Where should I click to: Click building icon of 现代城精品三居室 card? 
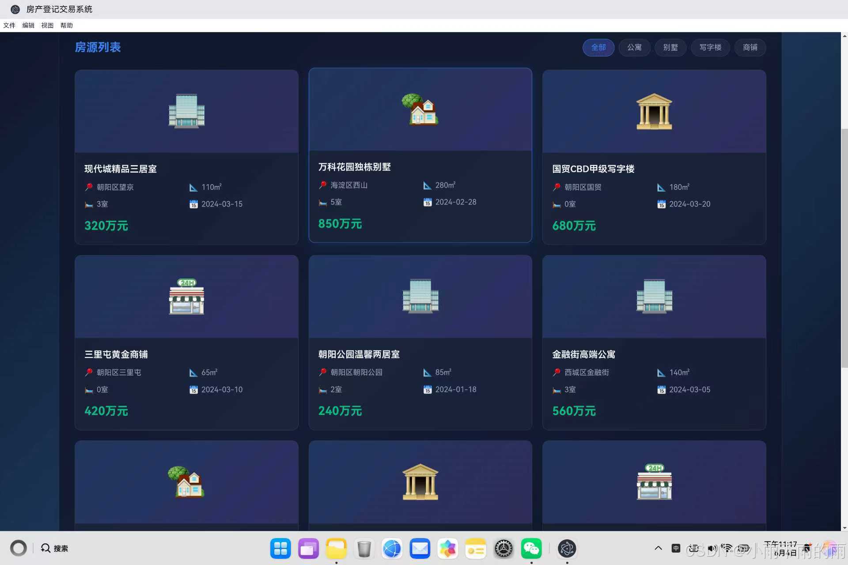pyautogui.click(x=186, y=111)
